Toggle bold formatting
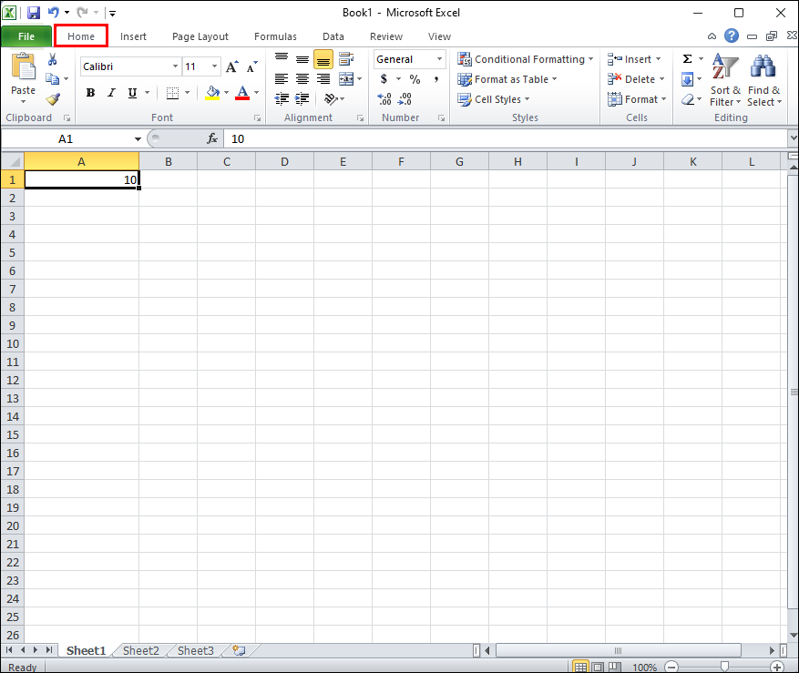 pyautogui.click(x=89, y=92)
